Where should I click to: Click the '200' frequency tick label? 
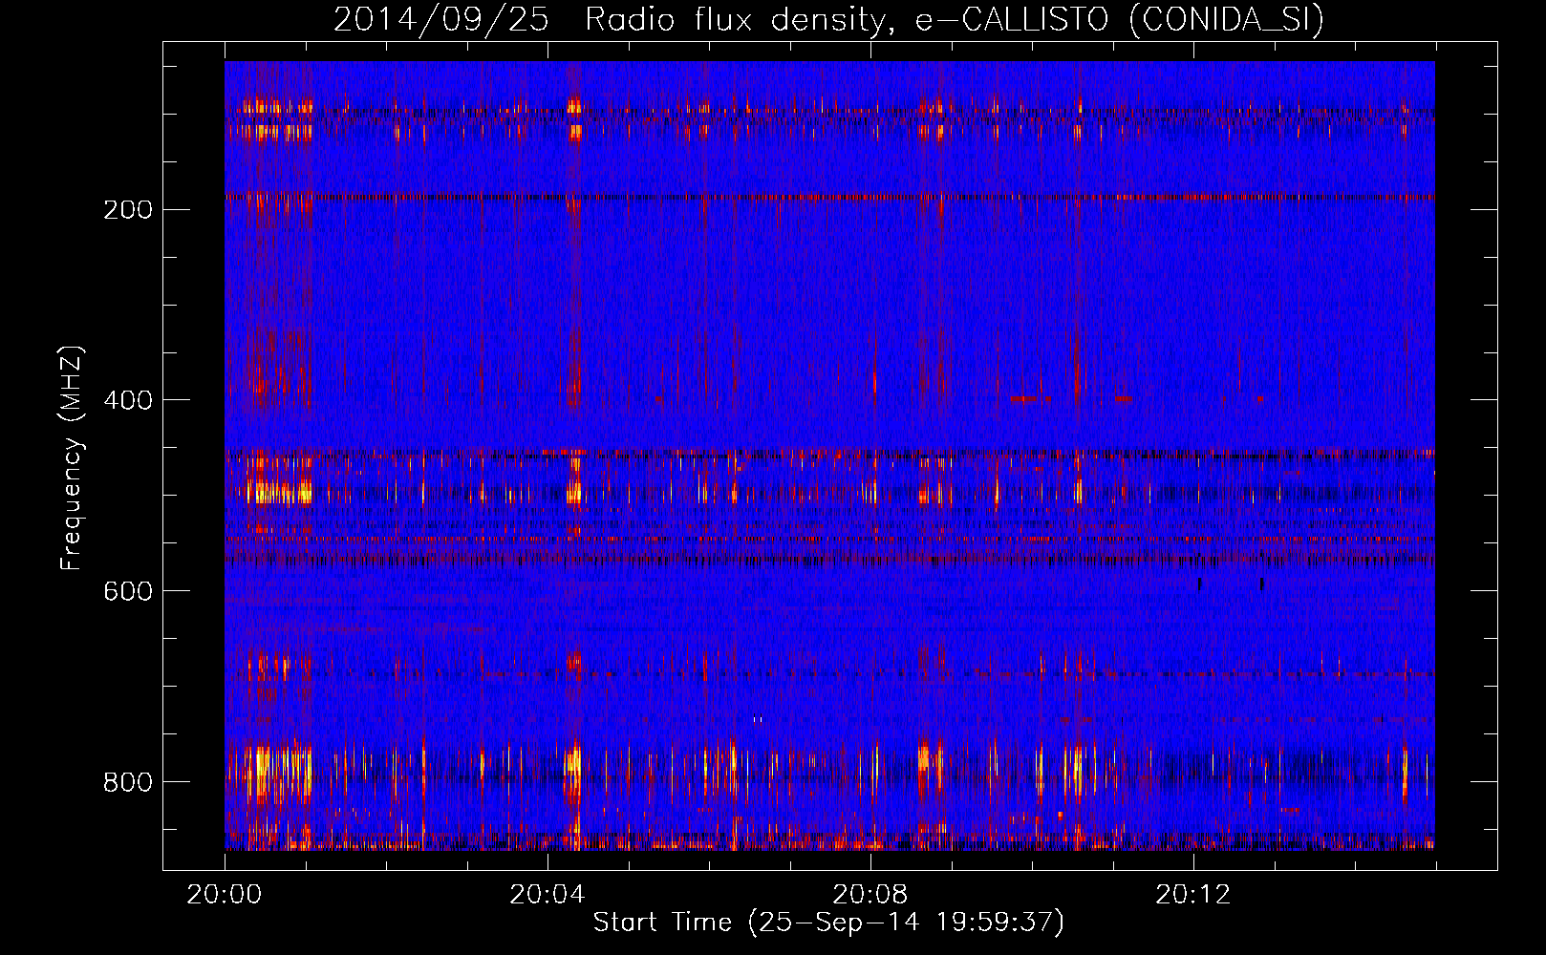pos(127,210)
